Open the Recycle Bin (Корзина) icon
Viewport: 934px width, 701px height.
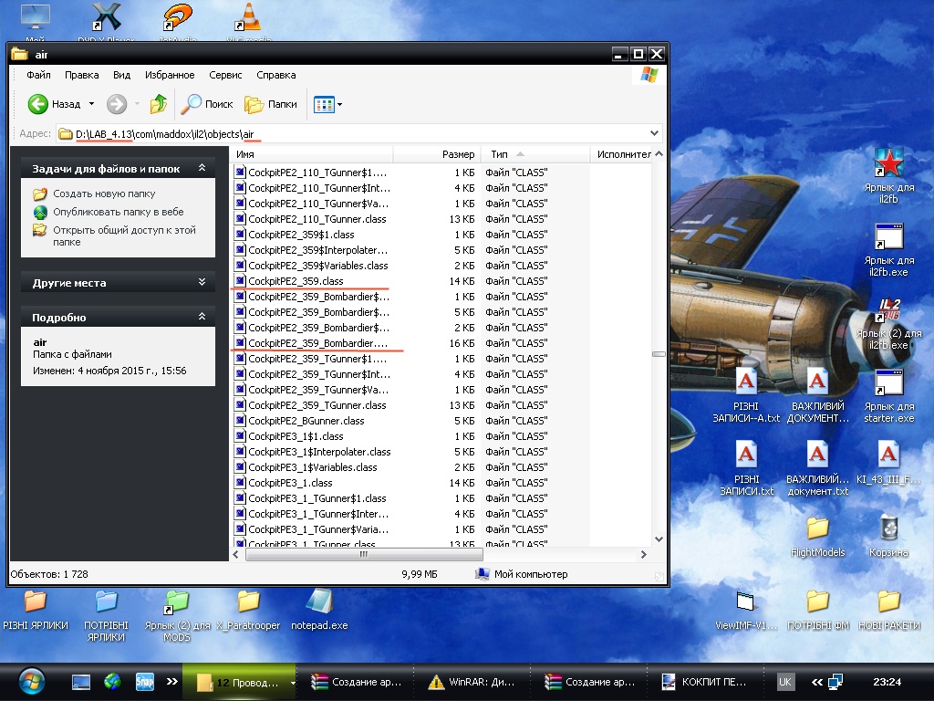(x=888, y=529)
